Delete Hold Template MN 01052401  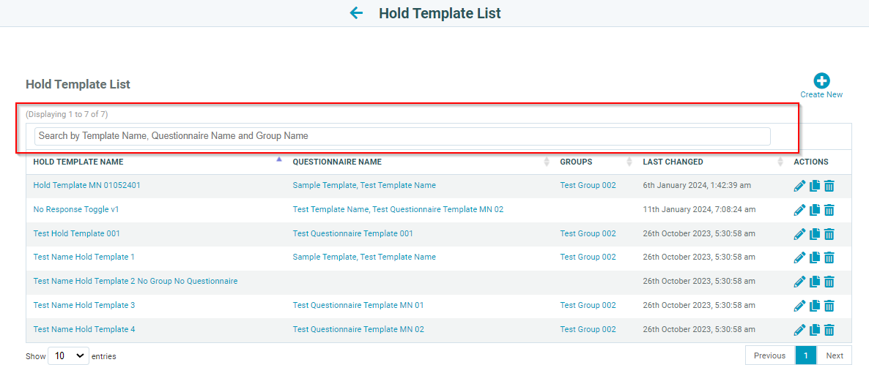click(829, 186)
